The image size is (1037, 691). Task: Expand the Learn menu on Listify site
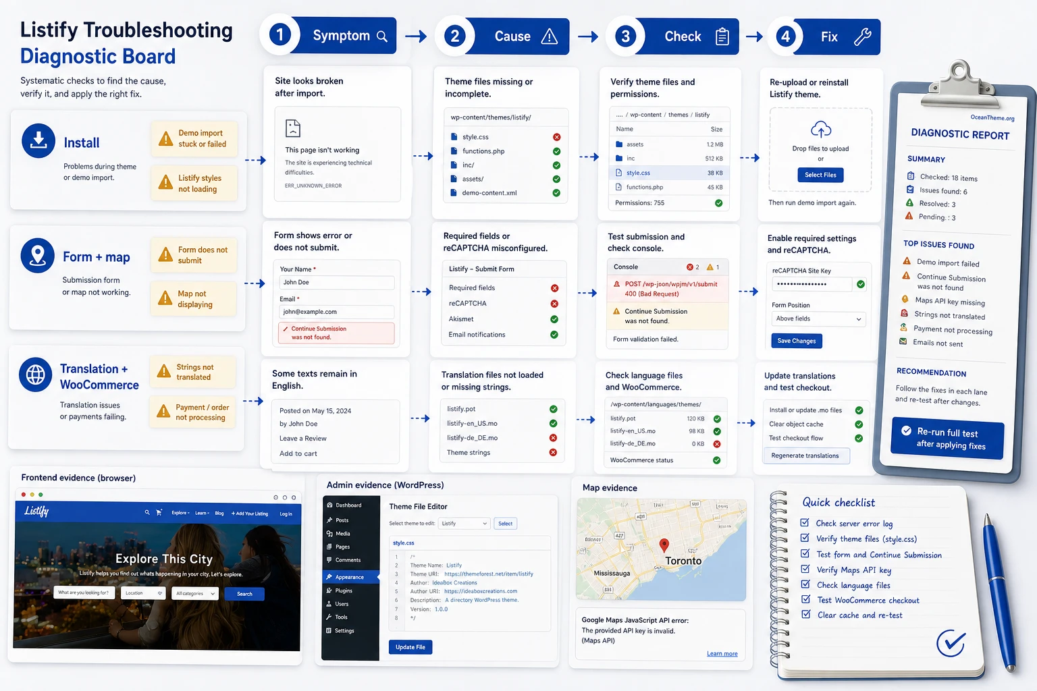203,513
